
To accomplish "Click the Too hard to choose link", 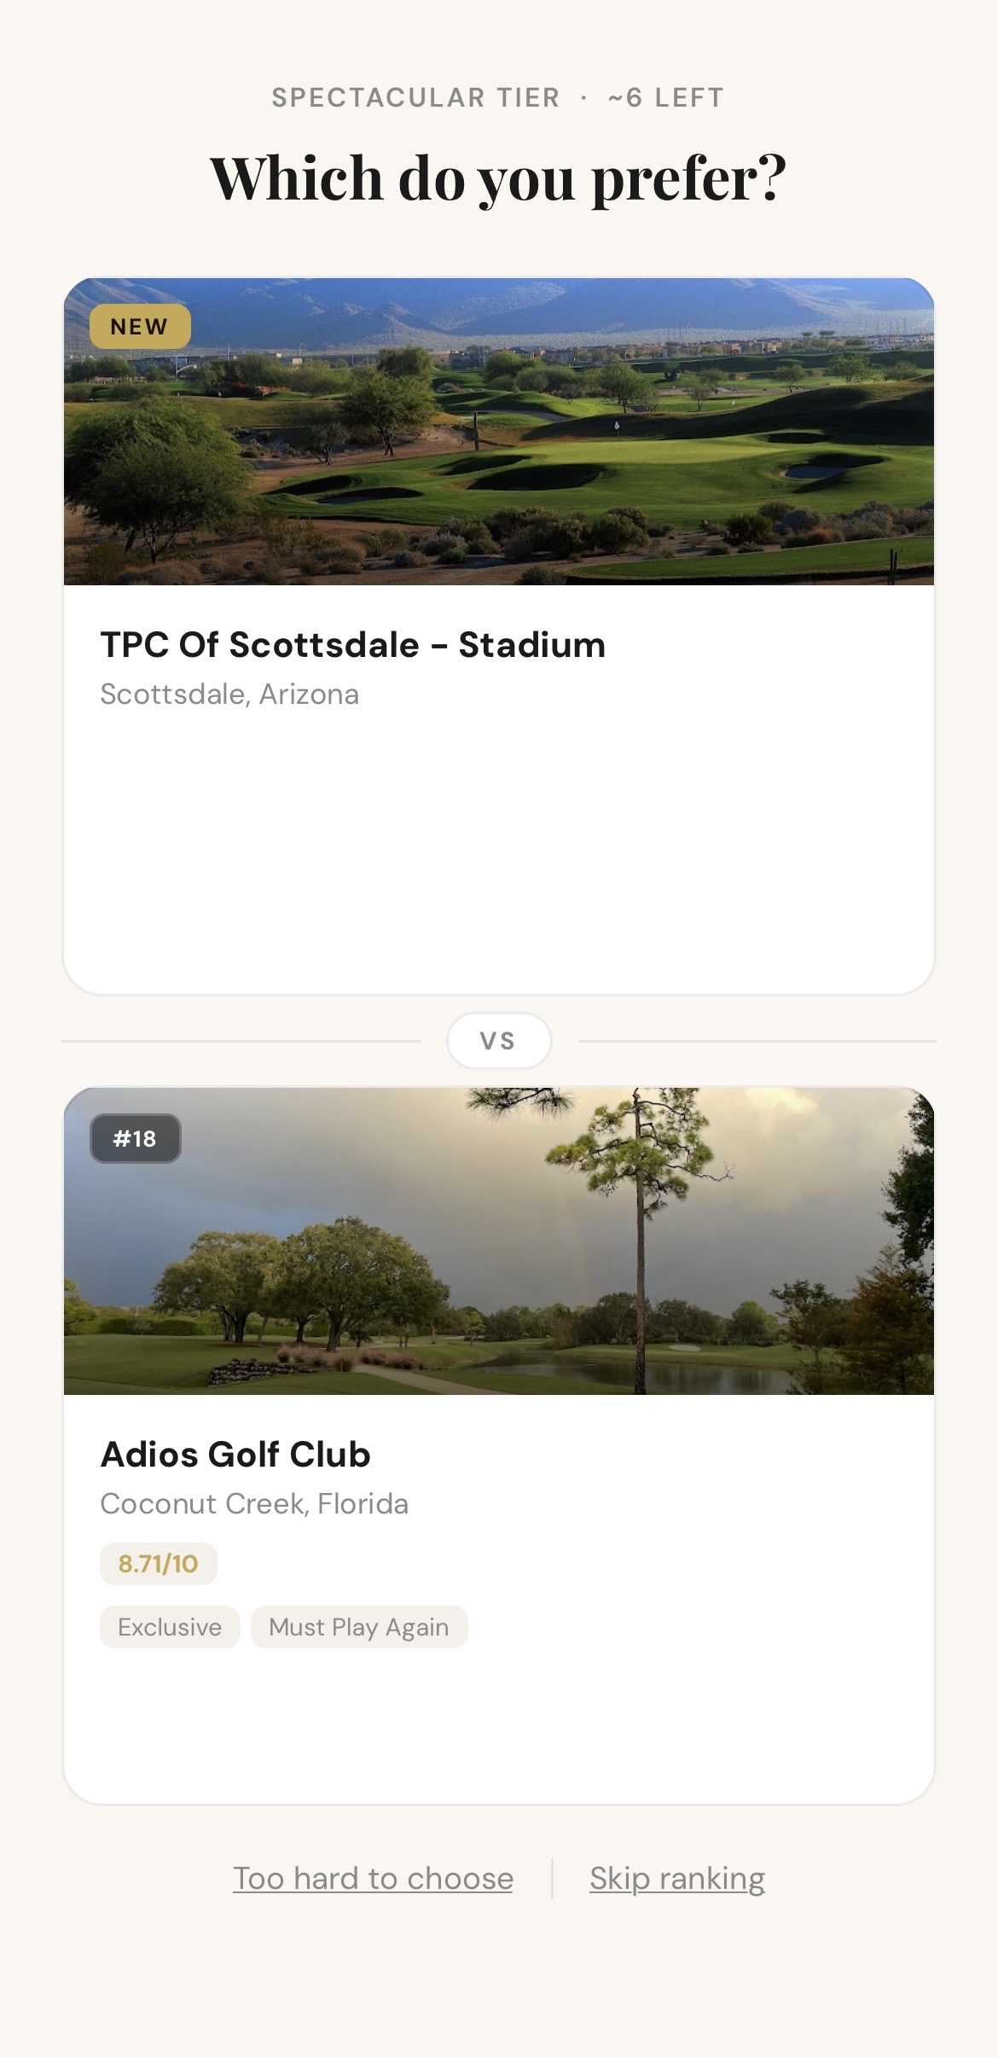I will 373,1878.
